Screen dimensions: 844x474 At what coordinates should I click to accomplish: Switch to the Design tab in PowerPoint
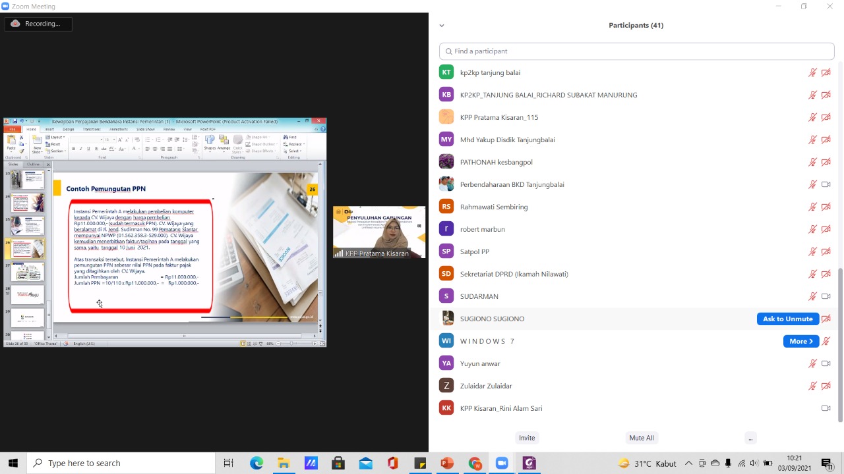[x=69, y=129]
